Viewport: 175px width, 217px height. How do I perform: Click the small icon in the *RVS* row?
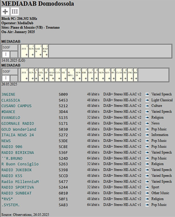pos(147,199)
